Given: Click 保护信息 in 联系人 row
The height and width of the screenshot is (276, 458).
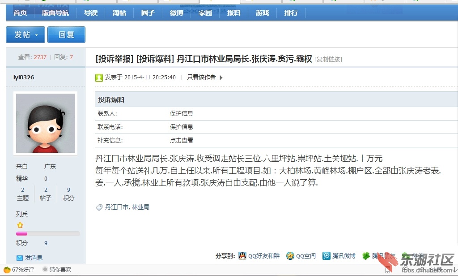Looking at the screenshot, I should coord(182,113).
